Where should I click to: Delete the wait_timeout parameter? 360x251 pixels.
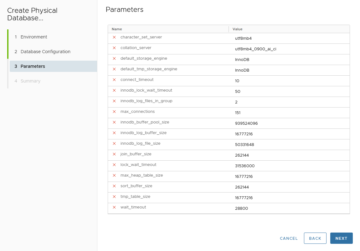click(x=114, y=207)
